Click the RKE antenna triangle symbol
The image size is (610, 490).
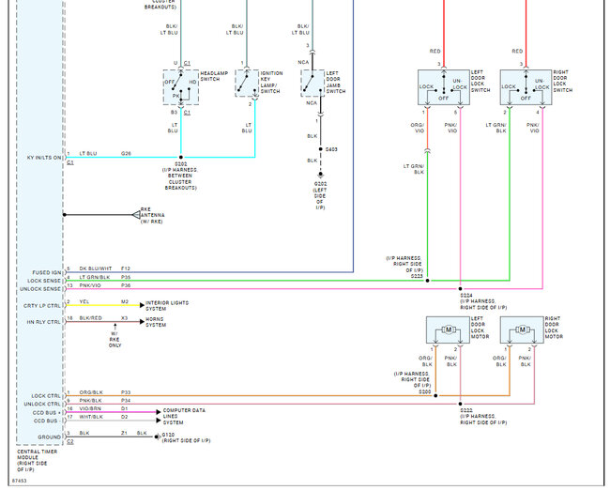tap(136, 215)
